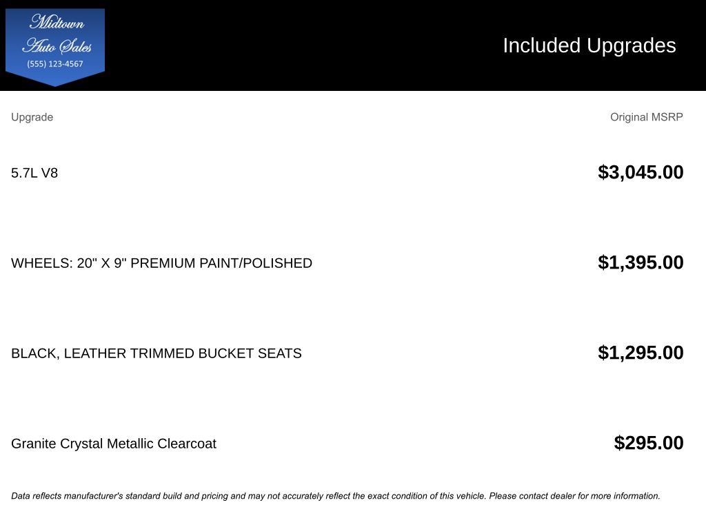Viewport: 706px width, 529px height.
Task: Select the 5.7L V8 upgrade row
Action: 34,173
